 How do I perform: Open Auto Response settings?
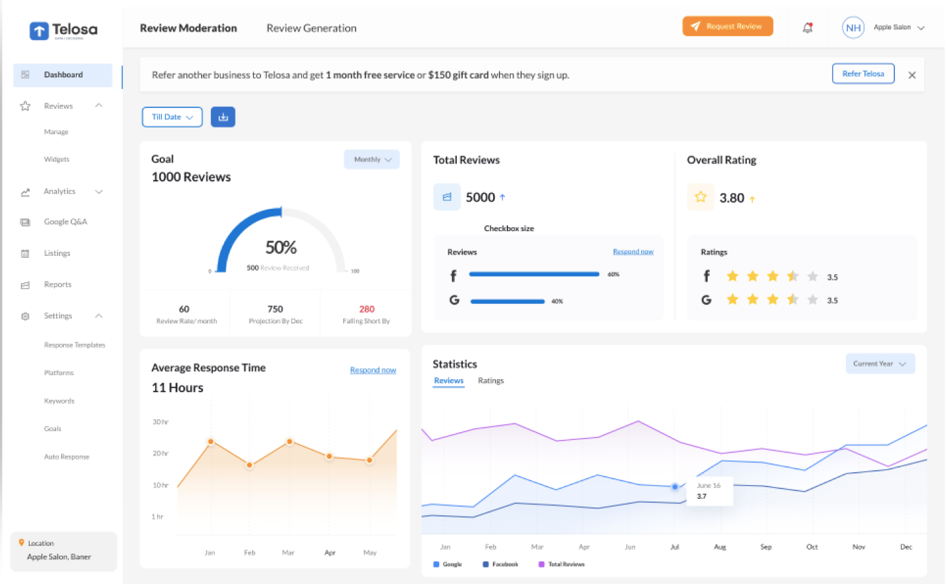(x=67, y=457)
